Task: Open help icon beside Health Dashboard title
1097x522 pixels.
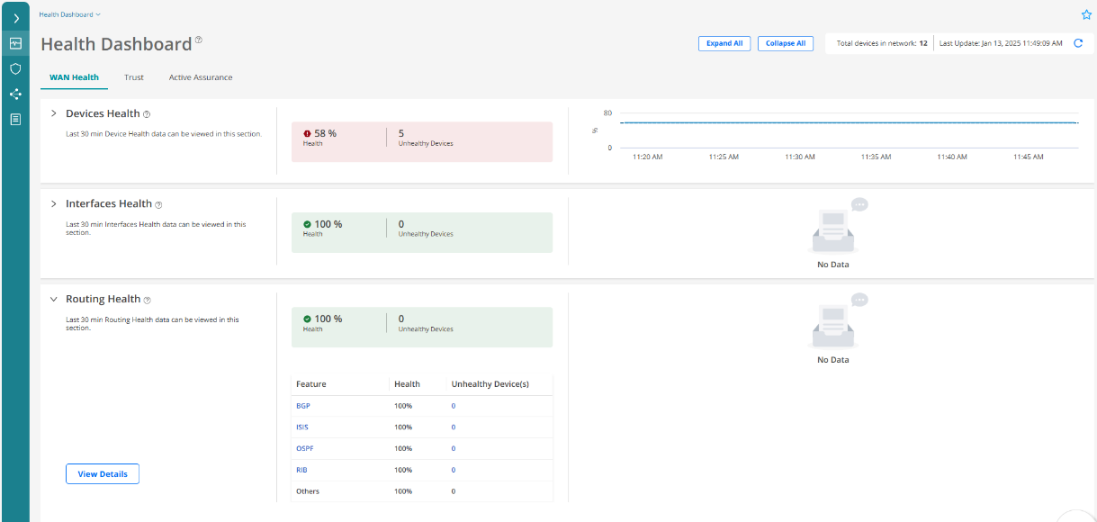Action: coord(199,40)
